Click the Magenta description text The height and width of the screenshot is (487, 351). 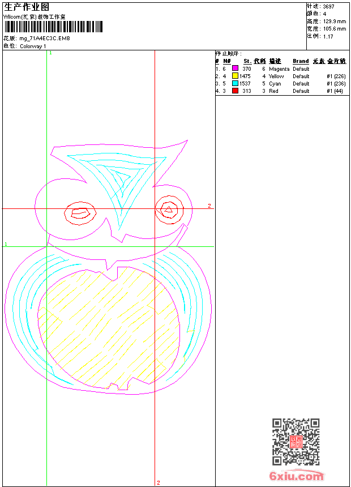279,69
